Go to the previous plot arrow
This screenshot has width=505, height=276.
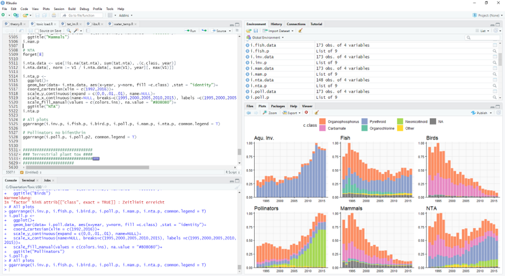[x=249, y=113]
